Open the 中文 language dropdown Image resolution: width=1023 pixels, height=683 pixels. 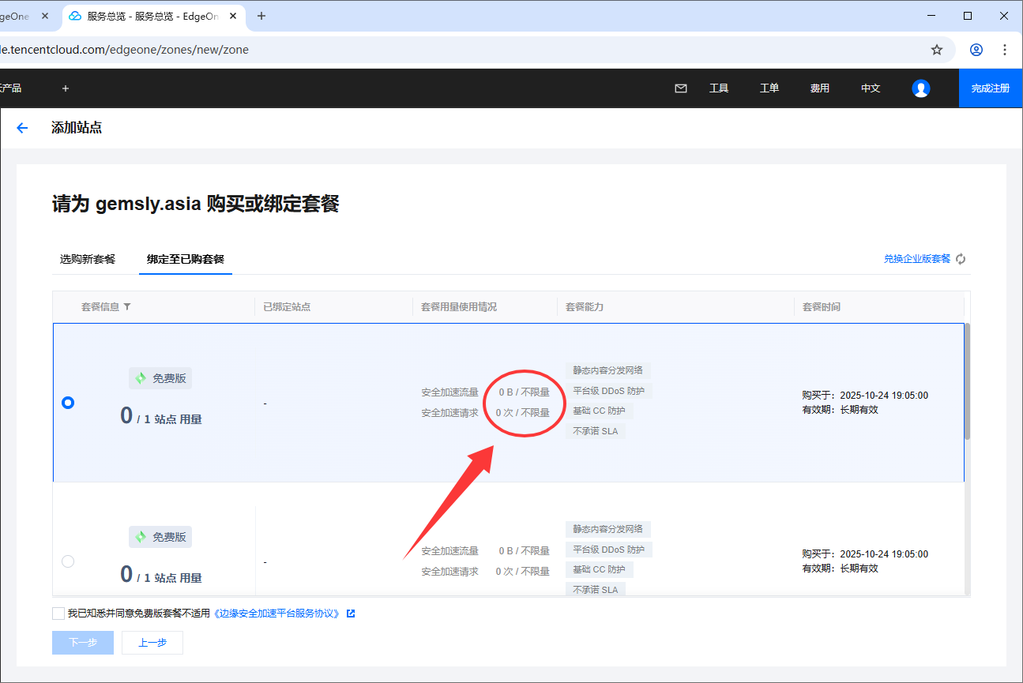pyautogui.click(x=870, y=88)
